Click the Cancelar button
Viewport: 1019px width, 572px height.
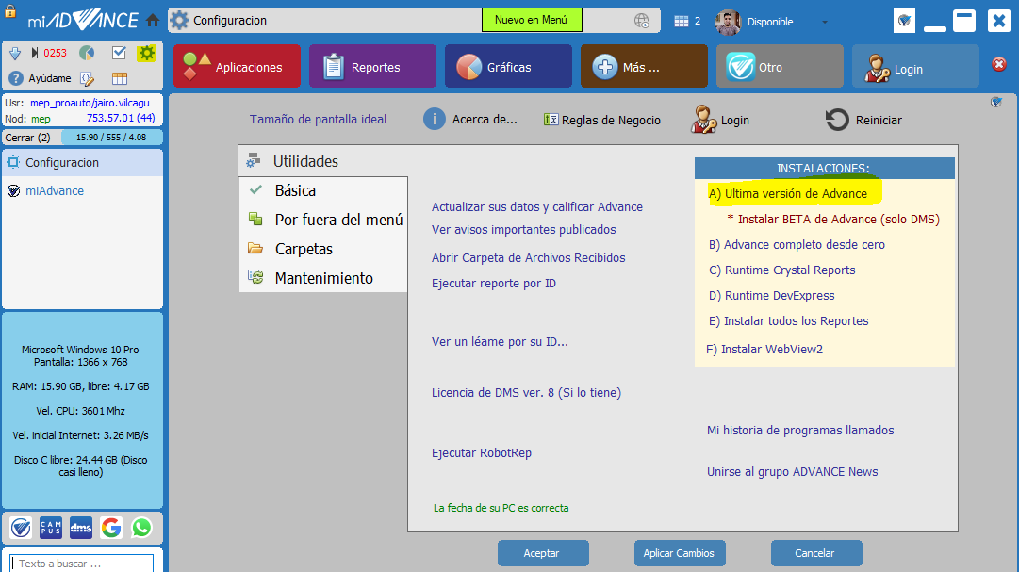816,553
